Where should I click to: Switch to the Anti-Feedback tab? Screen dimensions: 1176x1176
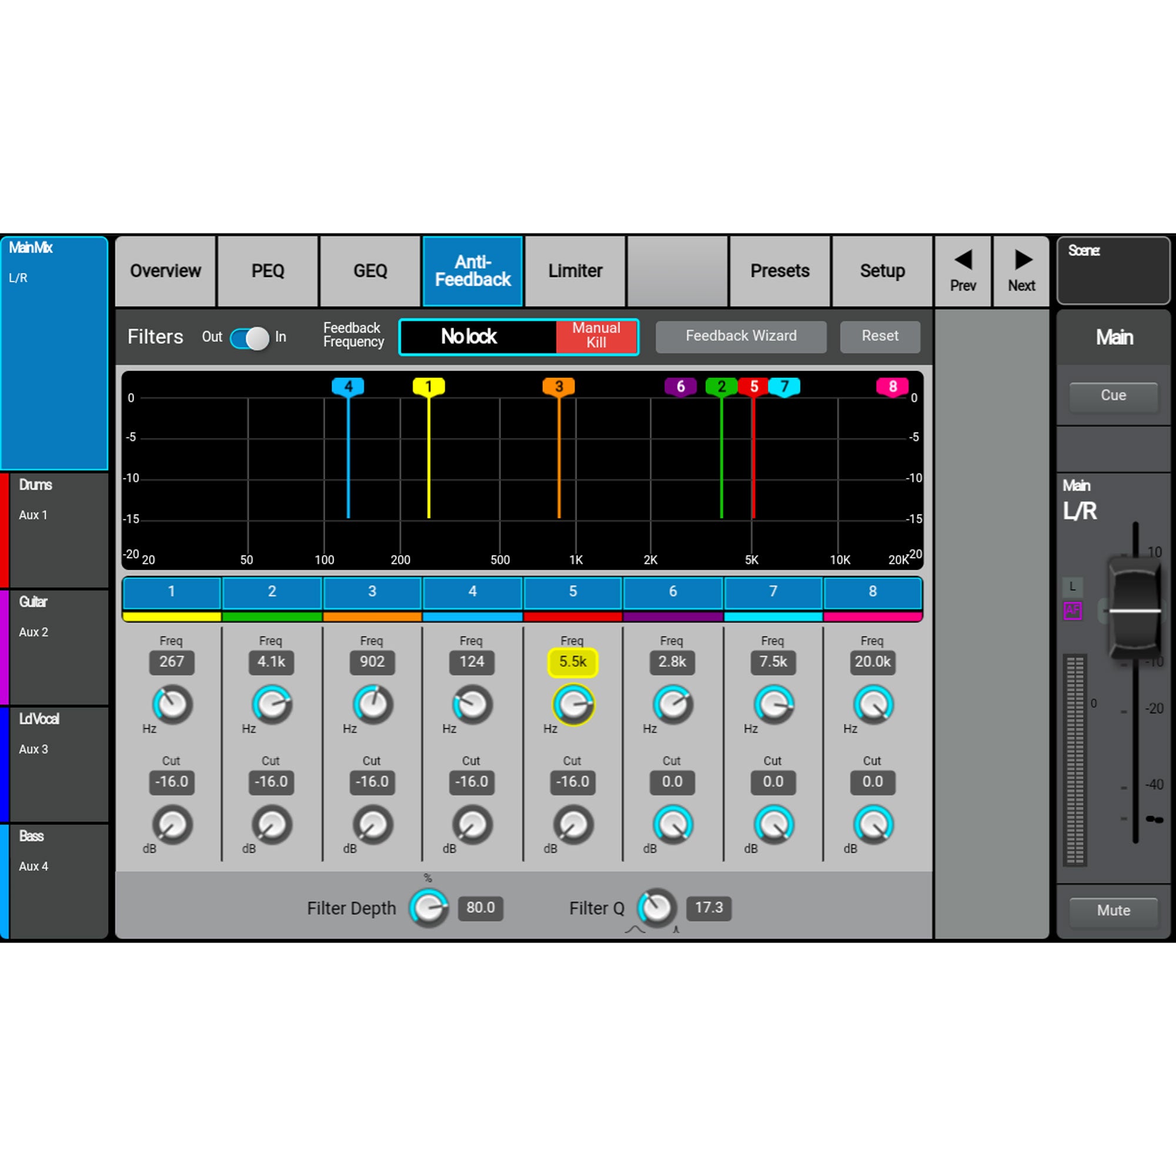(x=472, y=271)
